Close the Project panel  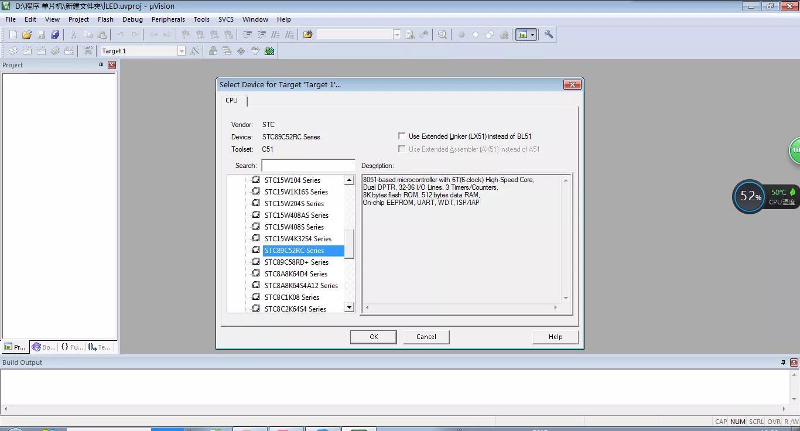tap(112, 65)
